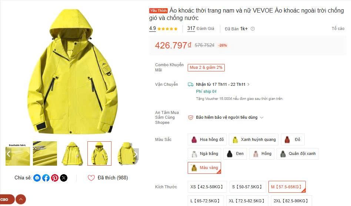Screen dimensions: 351x206
Task: Select size XS【42.5-50KG】
Action: 207,187
